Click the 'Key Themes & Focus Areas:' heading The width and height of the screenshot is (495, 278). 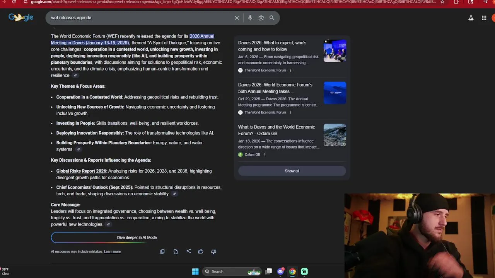[78, 86]
